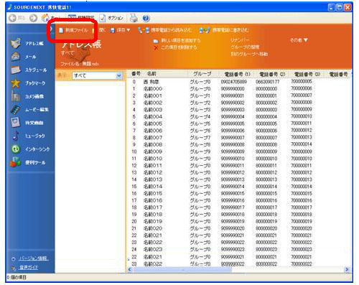Click the horizontal scrollbar right arrow
The image size is (359, 285).
[x=347, y=269]
